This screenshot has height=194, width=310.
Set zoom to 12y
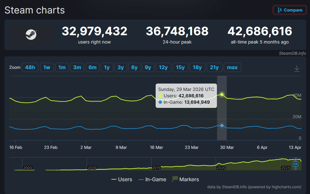[163, 68]
